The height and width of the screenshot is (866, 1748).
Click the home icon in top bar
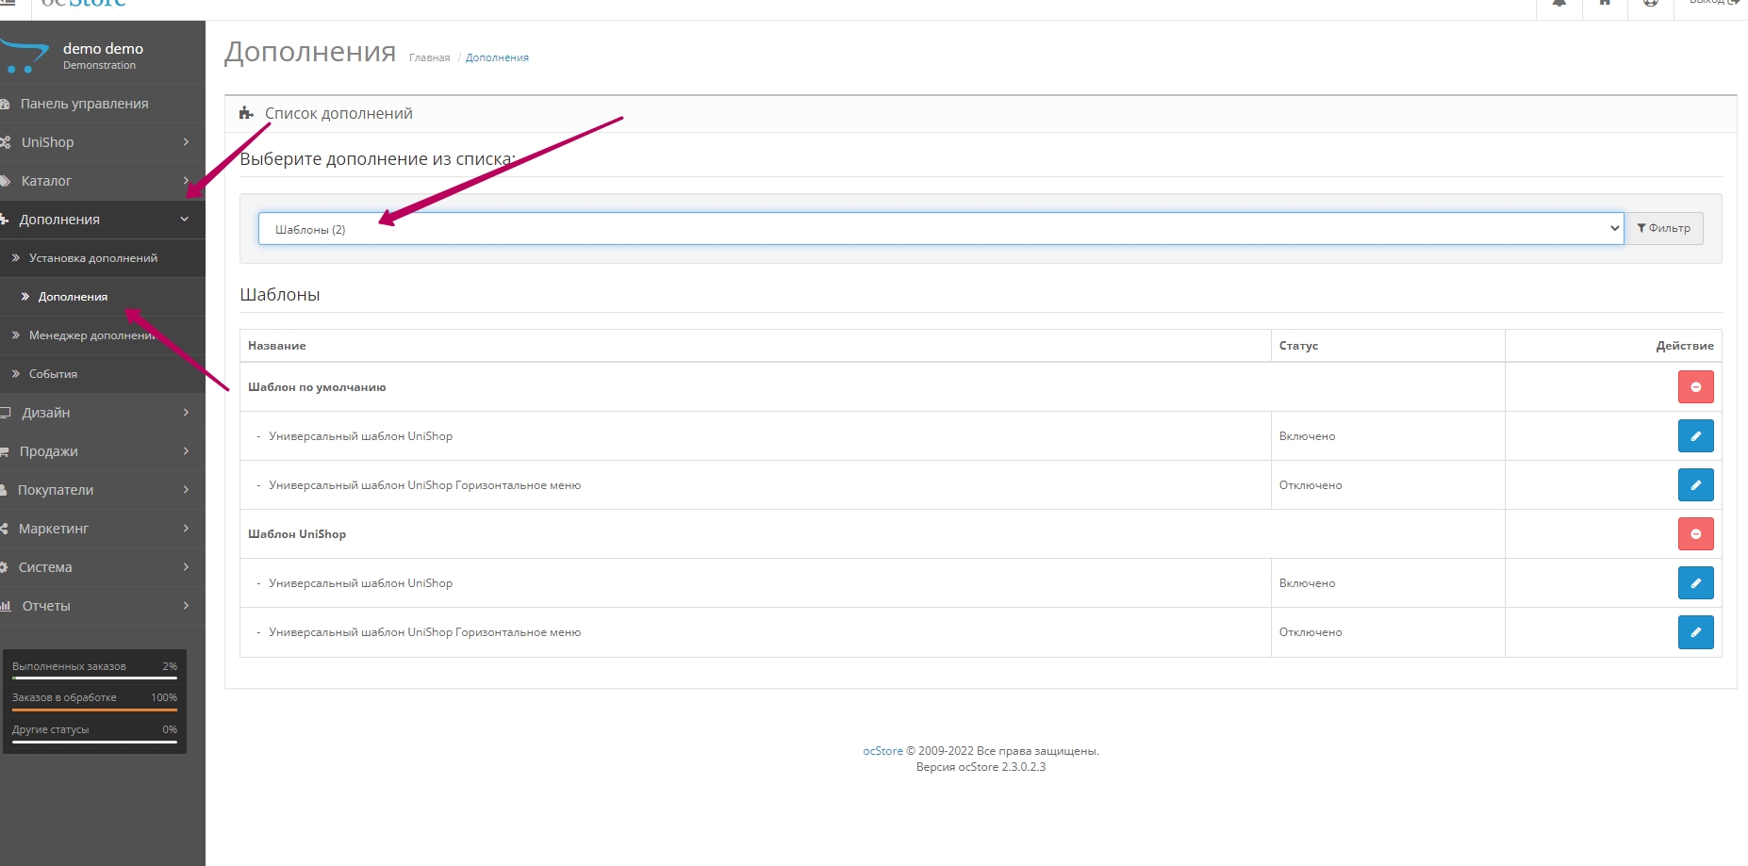click(x=1604, y=4)
